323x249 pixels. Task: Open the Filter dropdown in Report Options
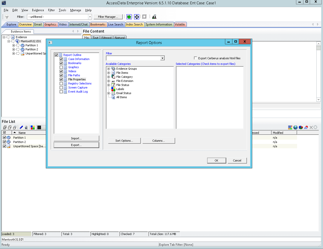pos(162,58)
